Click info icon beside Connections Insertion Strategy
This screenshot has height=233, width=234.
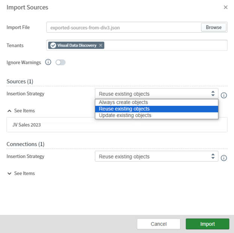(x=224, y=158)
